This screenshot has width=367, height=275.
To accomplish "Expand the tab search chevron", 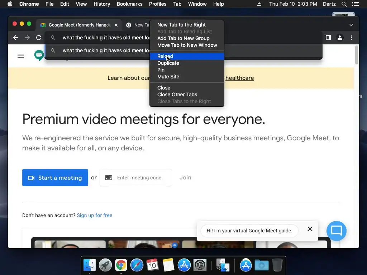I will (351, 25).
